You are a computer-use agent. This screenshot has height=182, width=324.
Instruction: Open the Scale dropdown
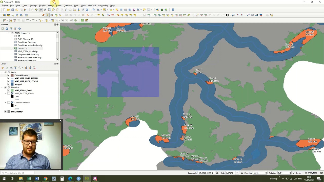tap(237, 173)
